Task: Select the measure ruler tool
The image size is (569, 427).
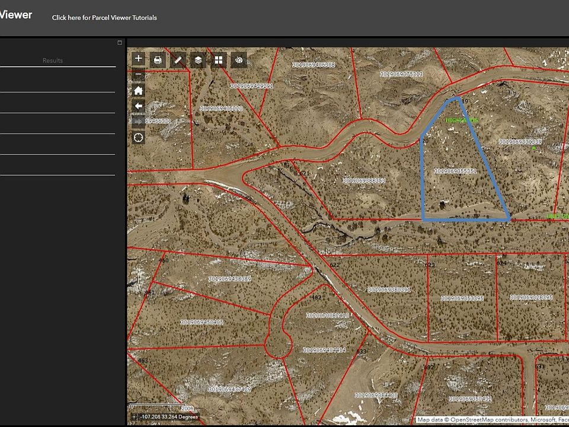Action: [x=178, y=60]
